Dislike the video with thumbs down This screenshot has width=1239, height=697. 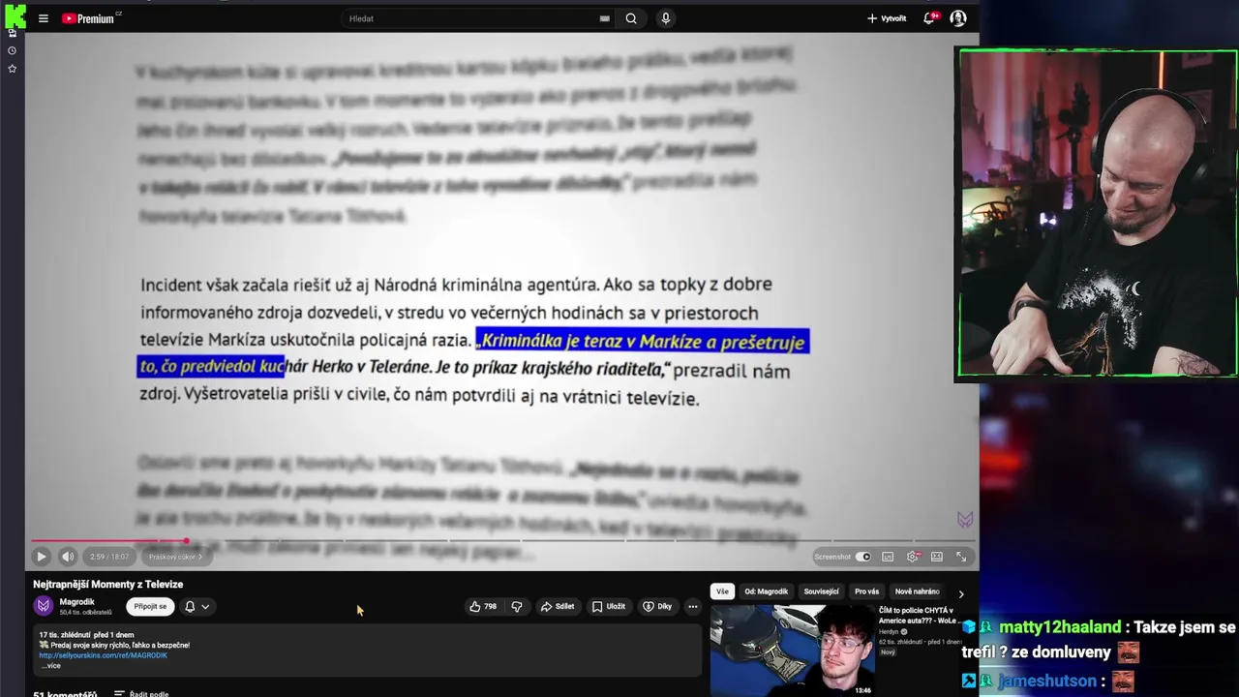tap(517, 607)
